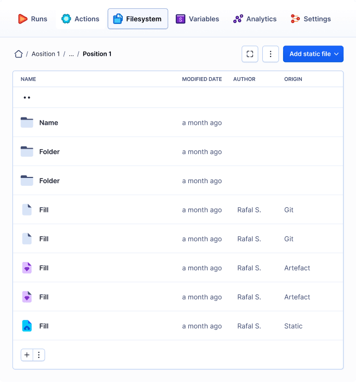Select the Variables tab
The image size is (356, 382).
pos(197,19)
